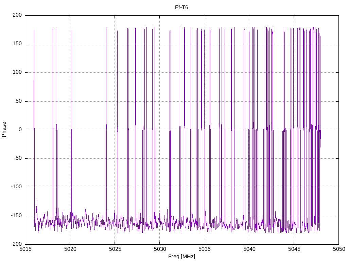Click the Freq [MHz] x-axis label
The width and height of the screenshot is (348, 261).
tap(181, 256)
